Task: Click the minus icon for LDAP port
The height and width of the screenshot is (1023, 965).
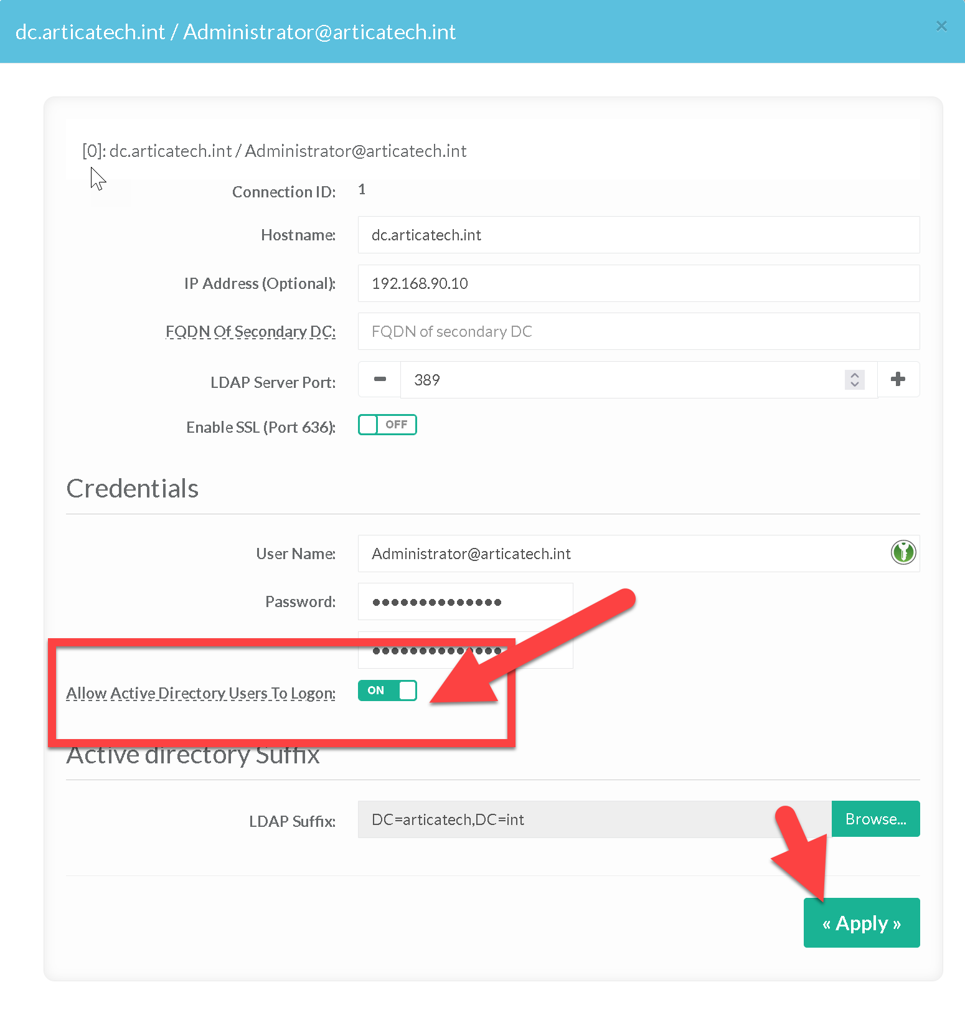Action: (x=380, y=379)
